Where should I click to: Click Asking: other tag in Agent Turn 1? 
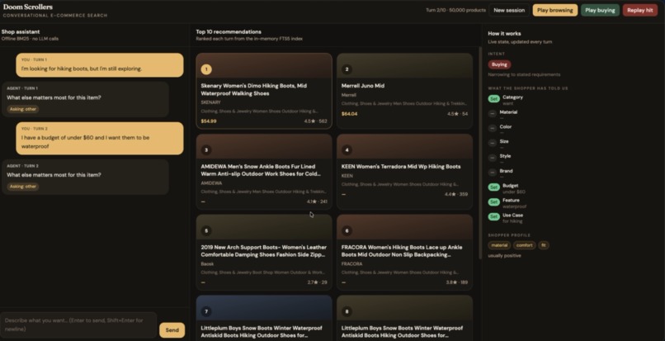[23, 109]
